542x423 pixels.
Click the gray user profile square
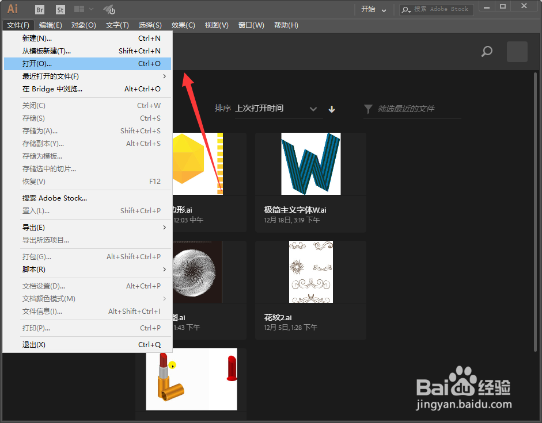point(517,52)
